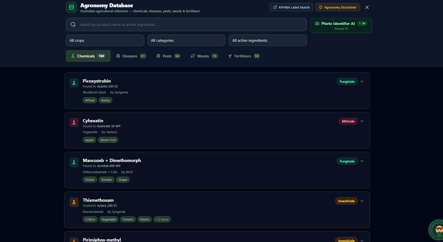Viewport: 443px width, 242px height.
Task: Open the All crops dropdown
Action: (105, 40)
